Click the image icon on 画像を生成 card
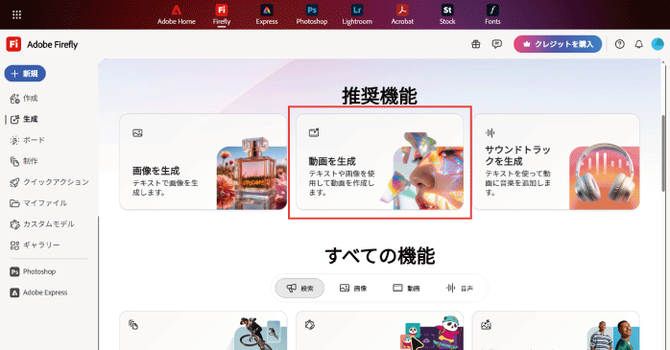Screen dimensions: 670x350 [x=137, y=133]
